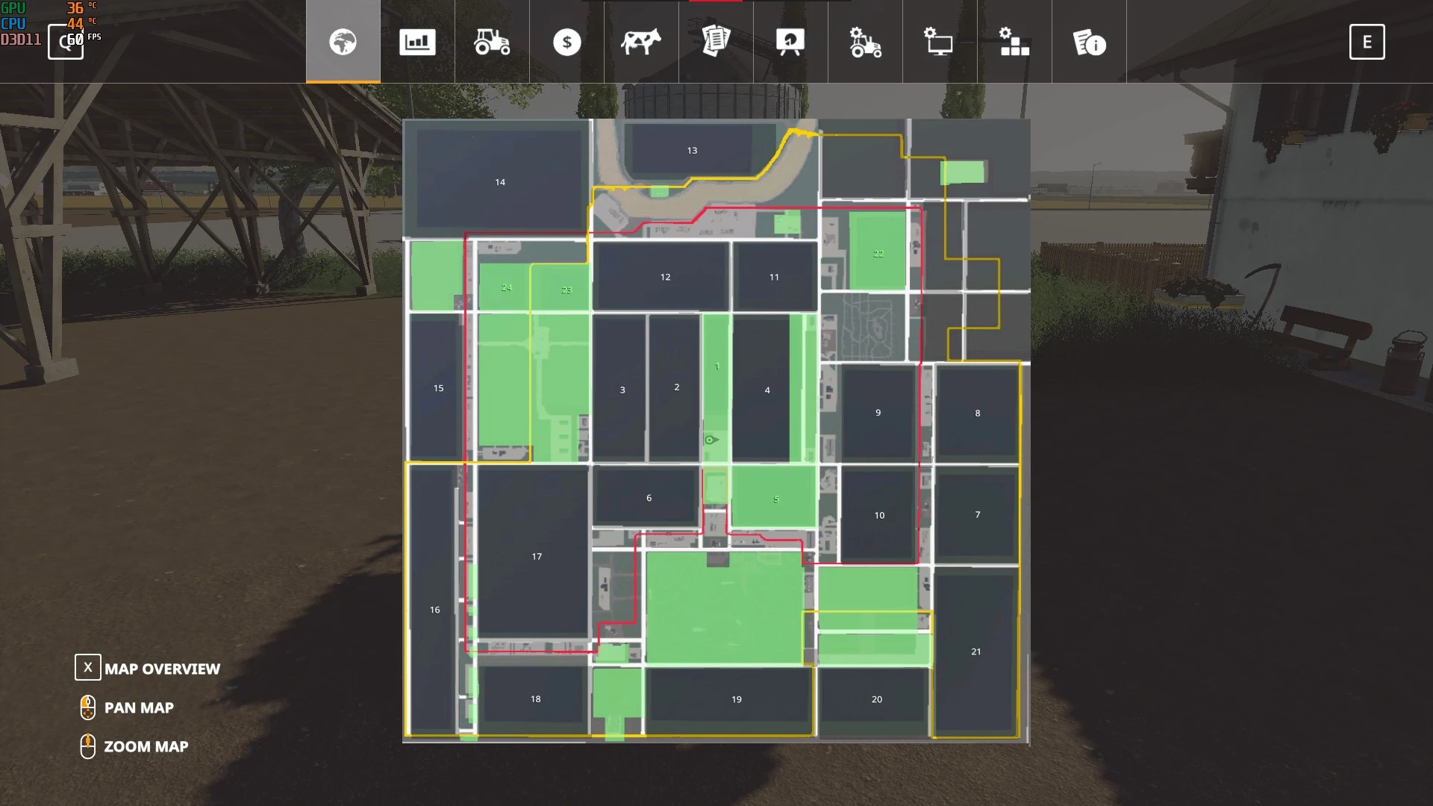Open the help info documents tab

click(x=1089, y=42)
